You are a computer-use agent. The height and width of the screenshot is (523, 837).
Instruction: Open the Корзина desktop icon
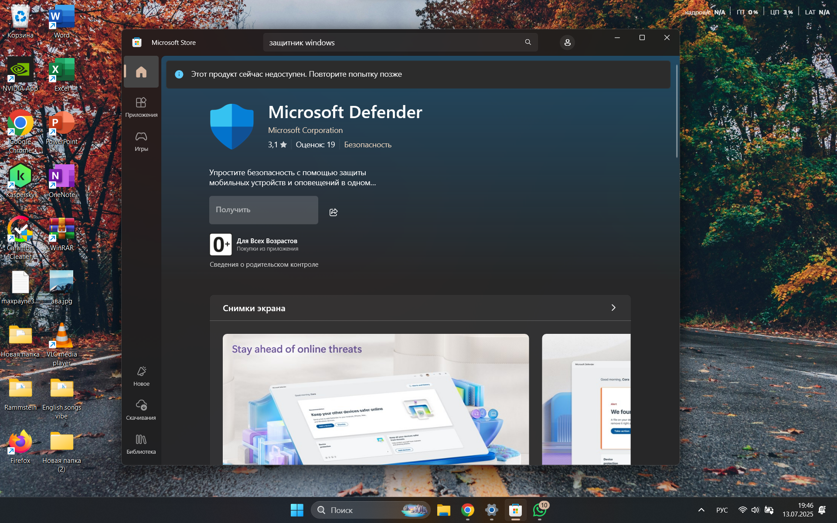(20, 22)
